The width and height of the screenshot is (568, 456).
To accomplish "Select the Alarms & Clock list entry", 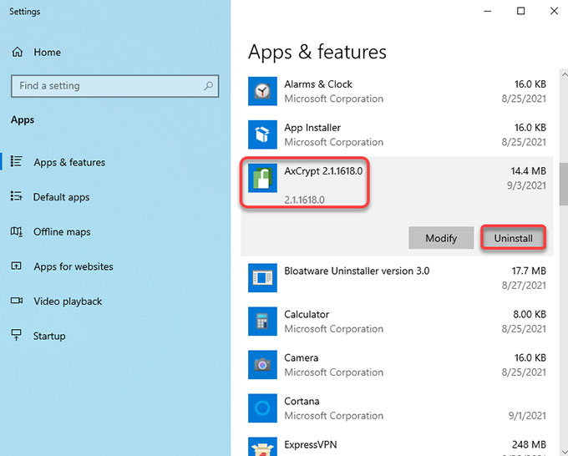I will (397, 91).
